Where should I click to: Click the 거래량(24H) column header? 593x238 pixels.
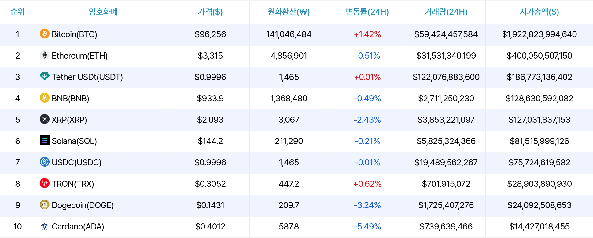[446, 12]
